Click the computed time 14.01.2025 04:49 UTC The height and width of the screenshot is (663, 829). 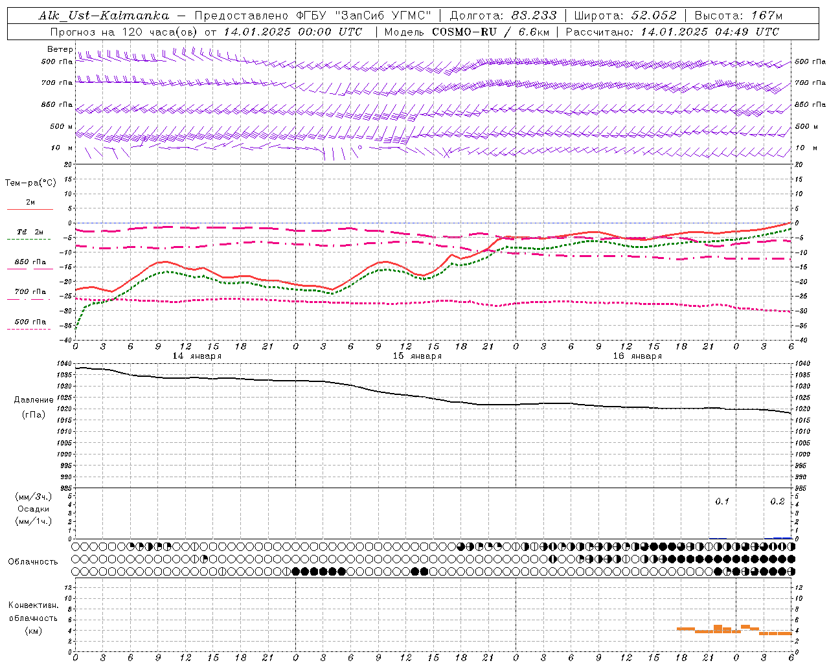pyautogui.click(x=710, y=32)
